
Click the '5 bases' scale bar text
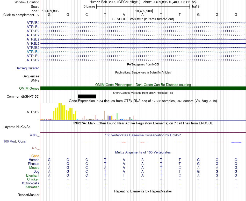tap(89, 6)
